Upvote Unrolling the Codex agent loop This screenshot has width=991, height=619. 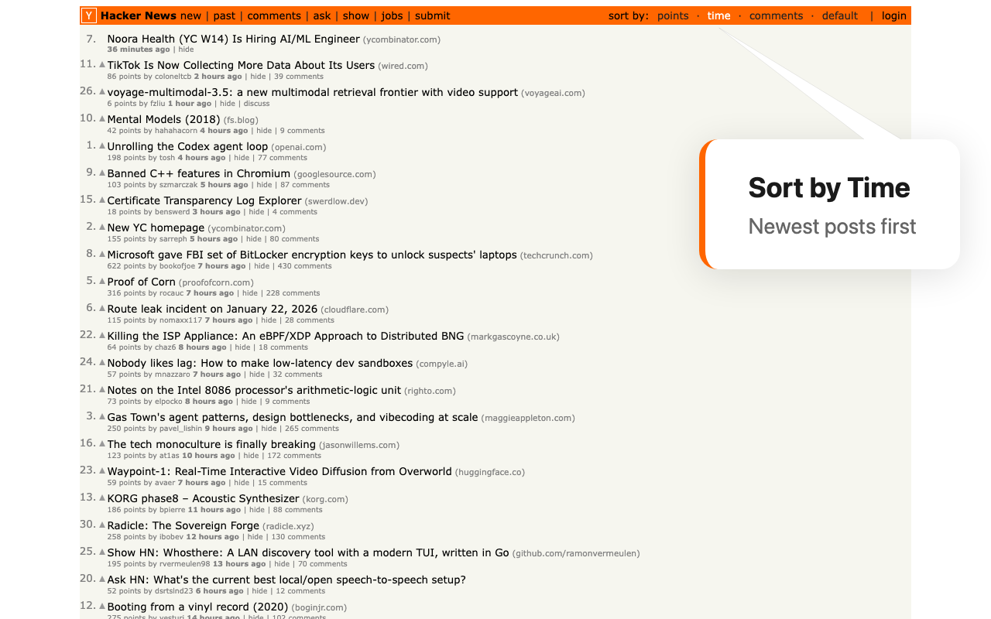(x=102, y=145)
